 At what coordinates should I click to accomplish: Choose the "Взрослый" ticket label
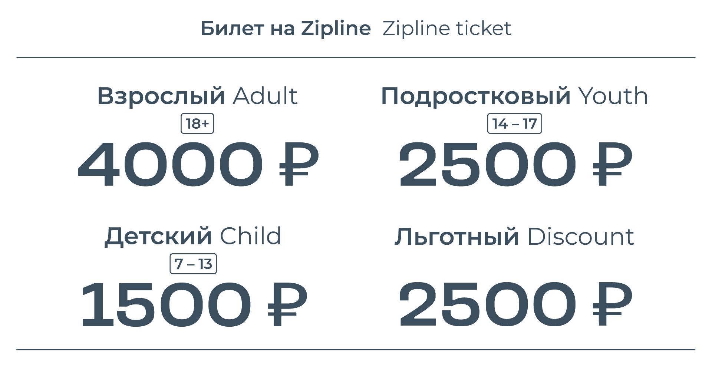tap(161, 96)
